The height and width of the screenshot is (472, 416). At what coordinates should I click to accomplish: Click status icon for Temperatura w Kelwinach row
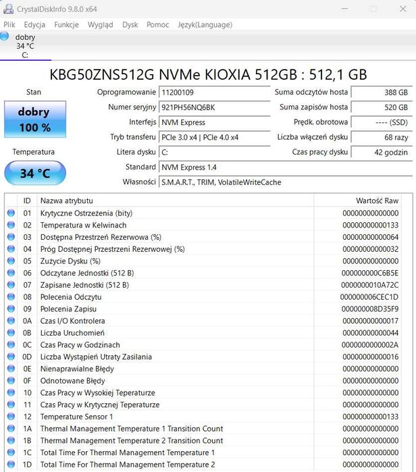pos(11,225)
